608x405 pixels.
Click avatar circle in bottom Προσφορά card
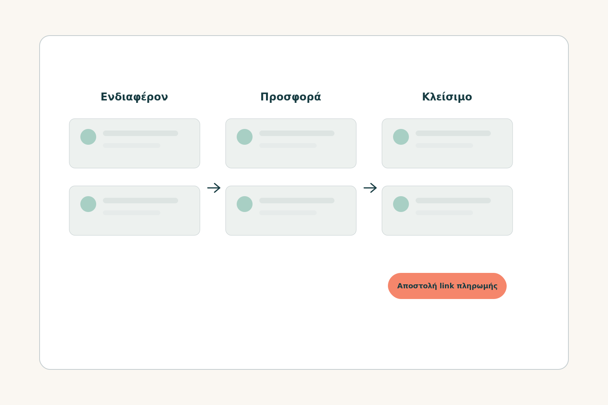pos(245,204)
